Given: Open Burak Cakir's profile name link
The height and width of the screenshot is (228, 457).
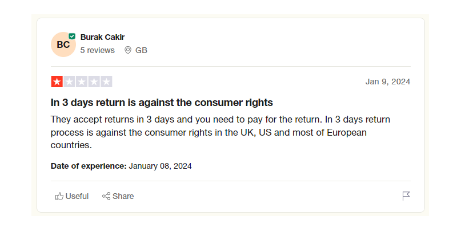Looking at the screenshot, I should [x=103, y=37].
